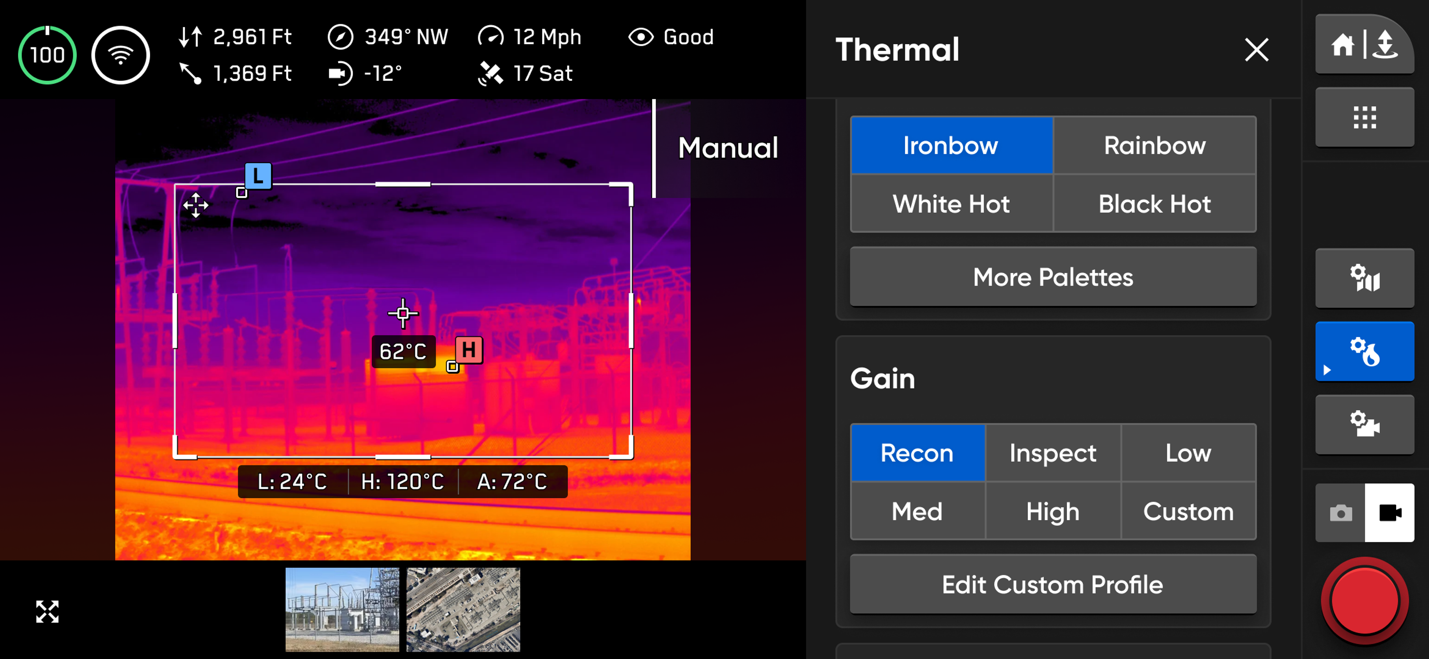Image resolution: width=1429 pixels, height=659 pixels.
Task: Start recording with the red button
Action: coord(1364,601)
